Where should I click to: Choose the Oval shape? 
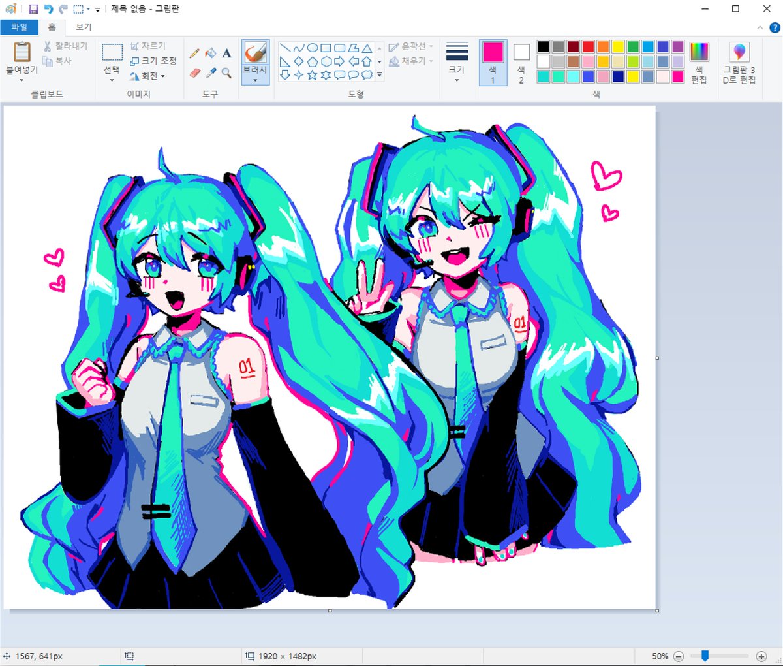pyautogui.click(x=312, y=48)
